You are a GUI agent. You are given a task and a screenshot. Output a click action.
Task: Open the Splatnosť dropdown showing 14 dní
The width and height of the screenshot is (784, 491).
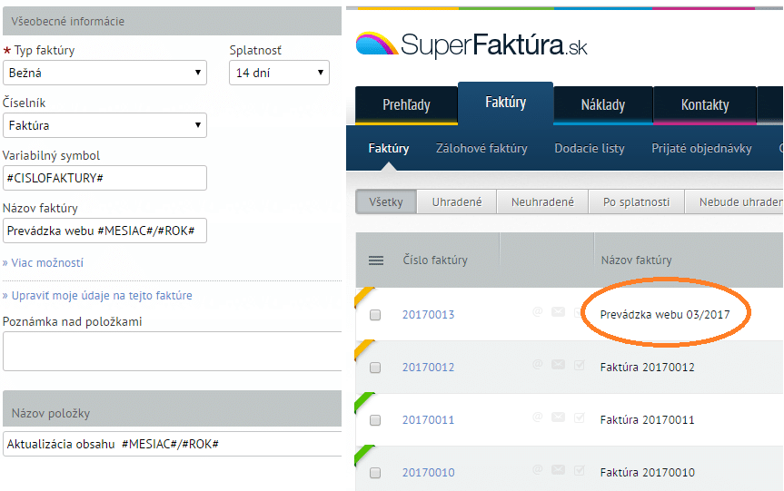[x=279, y=73]
